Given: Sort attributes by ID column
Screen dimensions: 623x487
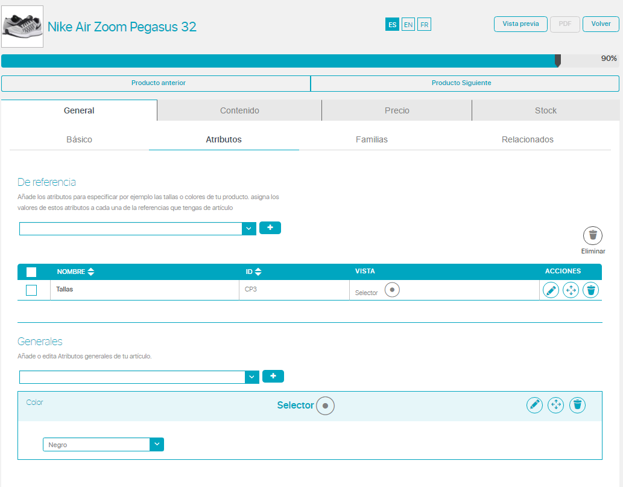Looking at the screenshot, I should (x=253, y=272).
